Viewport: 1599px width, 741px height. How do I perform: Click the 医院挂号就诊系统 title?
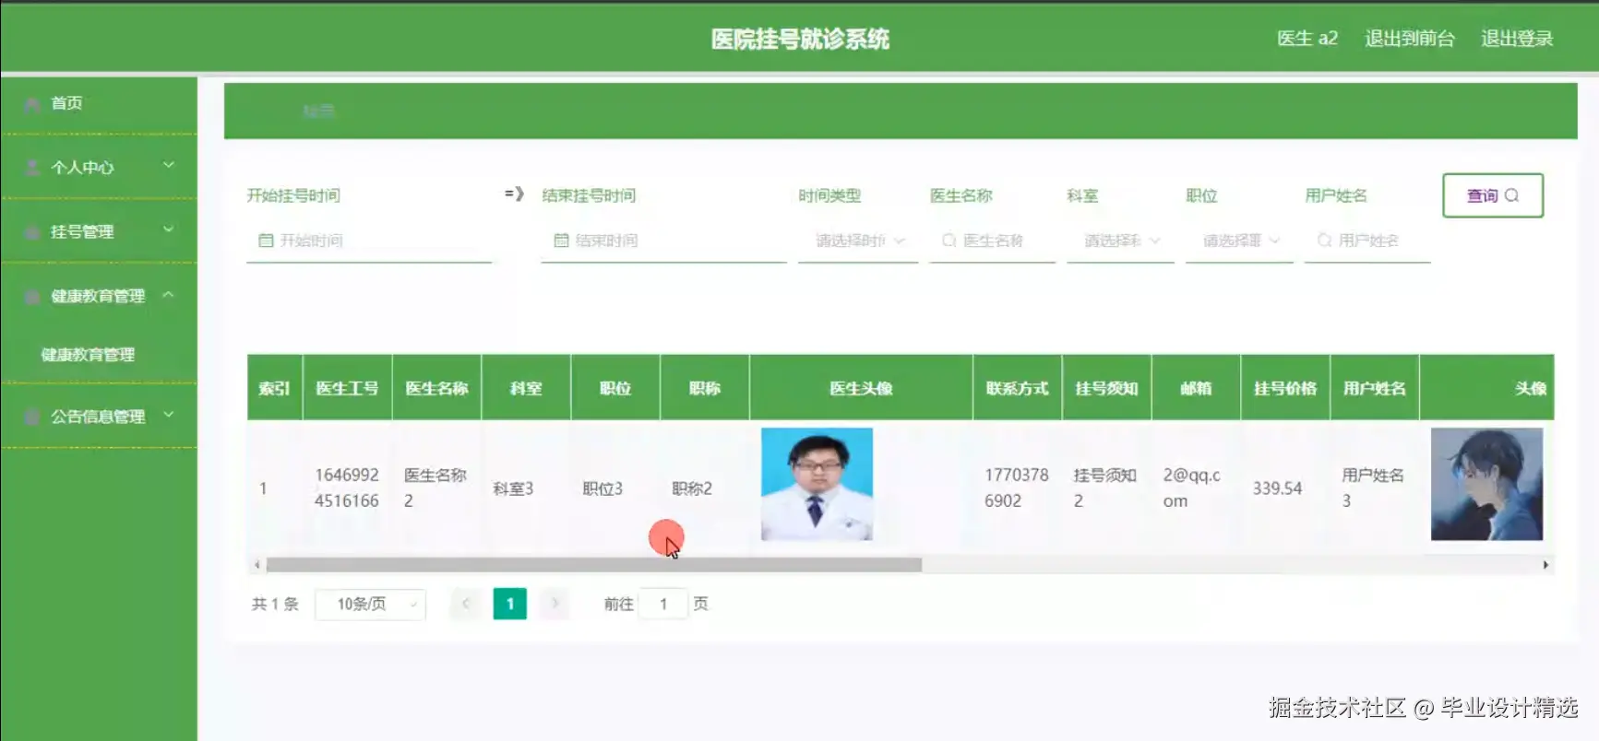(x=800, y=39)
